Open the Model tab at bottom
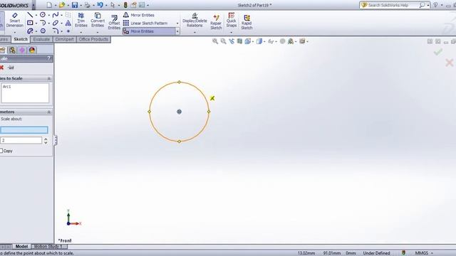This screenshot has height=256, width=456. (21, 246)
